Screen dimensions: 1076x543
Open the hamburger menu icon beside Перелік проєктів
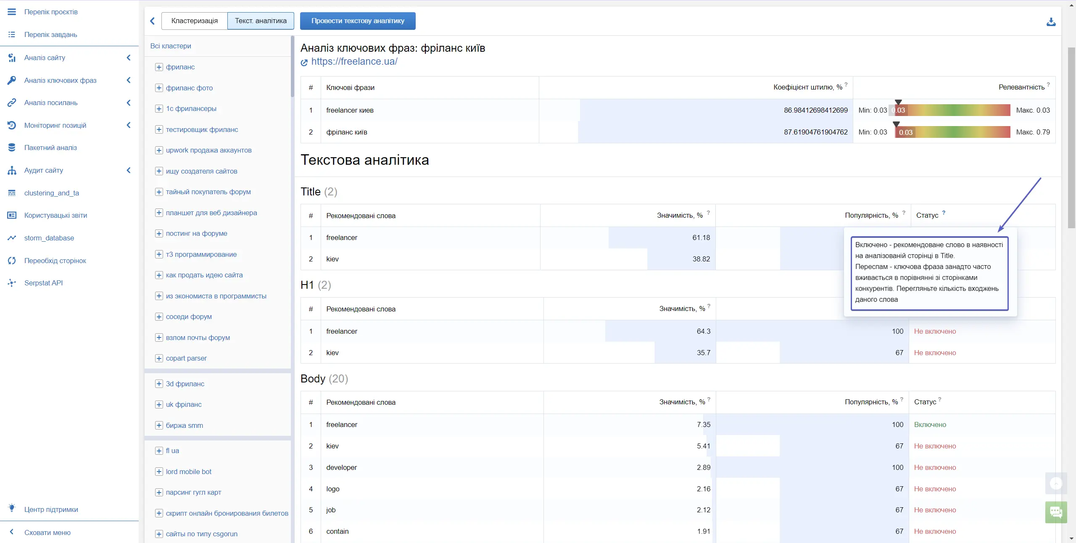pyautogui.click(x=12, y=12)
